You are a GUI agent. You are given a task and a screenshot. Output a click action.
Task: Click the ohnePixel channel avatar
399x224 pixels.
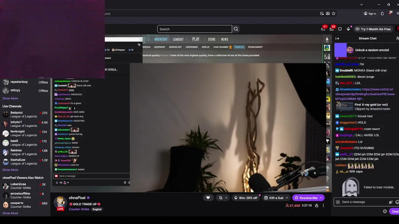(x=60, y=203)
